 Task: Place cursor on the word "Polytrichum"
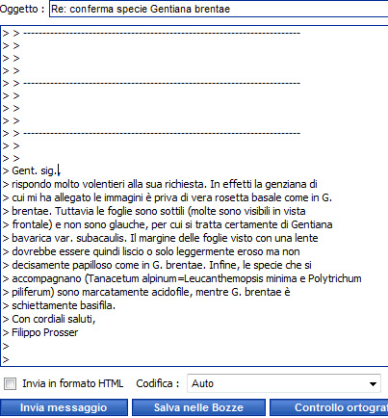[335, 278]
